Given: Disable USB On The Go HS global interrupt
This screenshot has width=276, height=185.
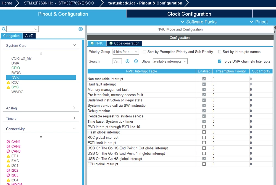Looking at the screenshot, I should 204,159.
